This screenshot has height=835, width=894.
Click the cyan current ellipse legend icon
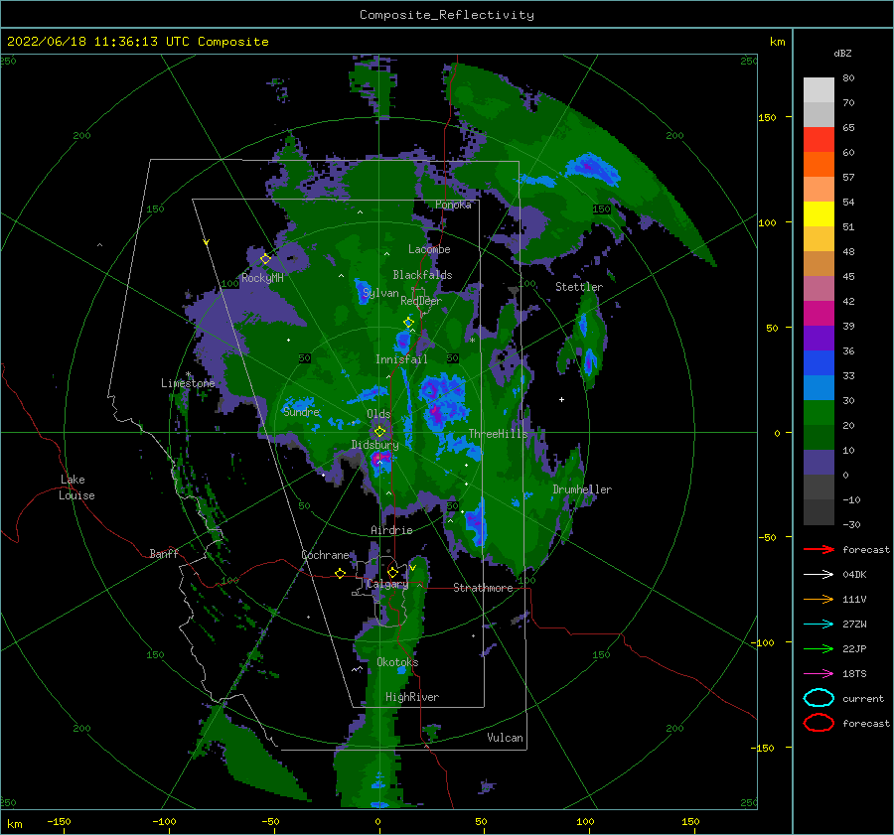click(x=819, y=698)
